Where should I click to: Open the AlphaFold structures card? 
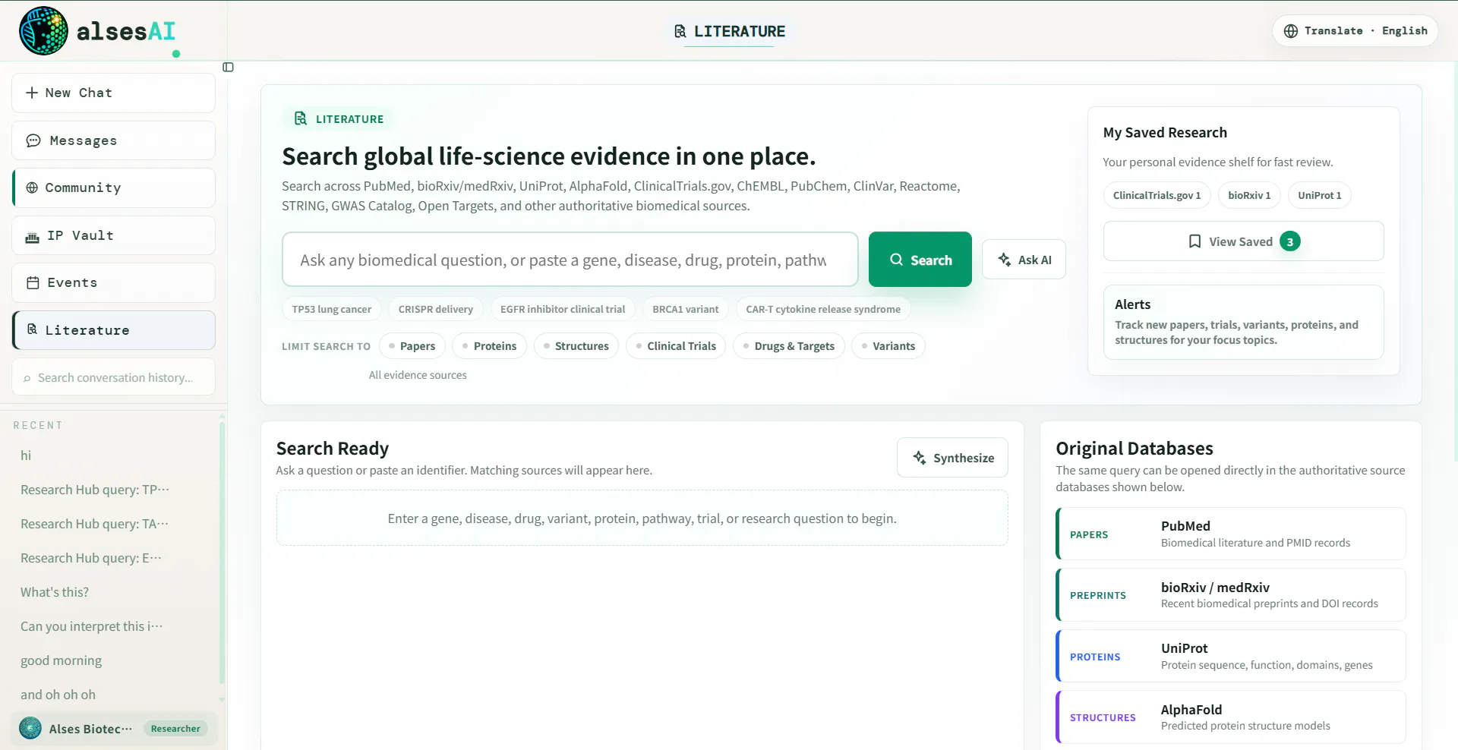point(1231,717)
